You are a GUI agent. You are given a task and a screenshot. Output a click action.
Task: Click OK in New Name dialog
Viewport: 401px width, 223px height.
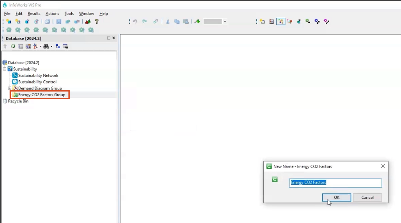(x=337, y=198)
